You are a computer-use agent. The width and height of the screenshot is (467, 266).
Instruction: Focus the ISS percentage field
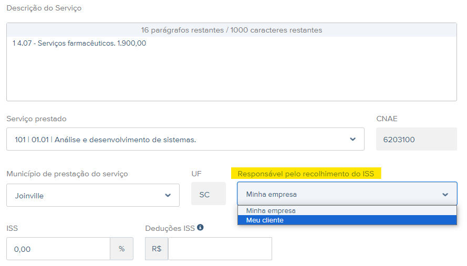coord(58,249)
